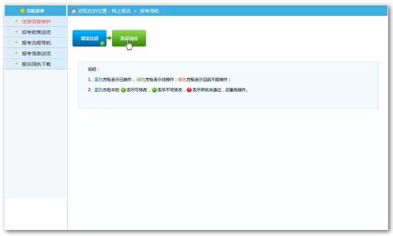The height and width of the screenshot is (236, 393).
Task: Click the 橙色 colored word in 说明
Action: [182, 80]
